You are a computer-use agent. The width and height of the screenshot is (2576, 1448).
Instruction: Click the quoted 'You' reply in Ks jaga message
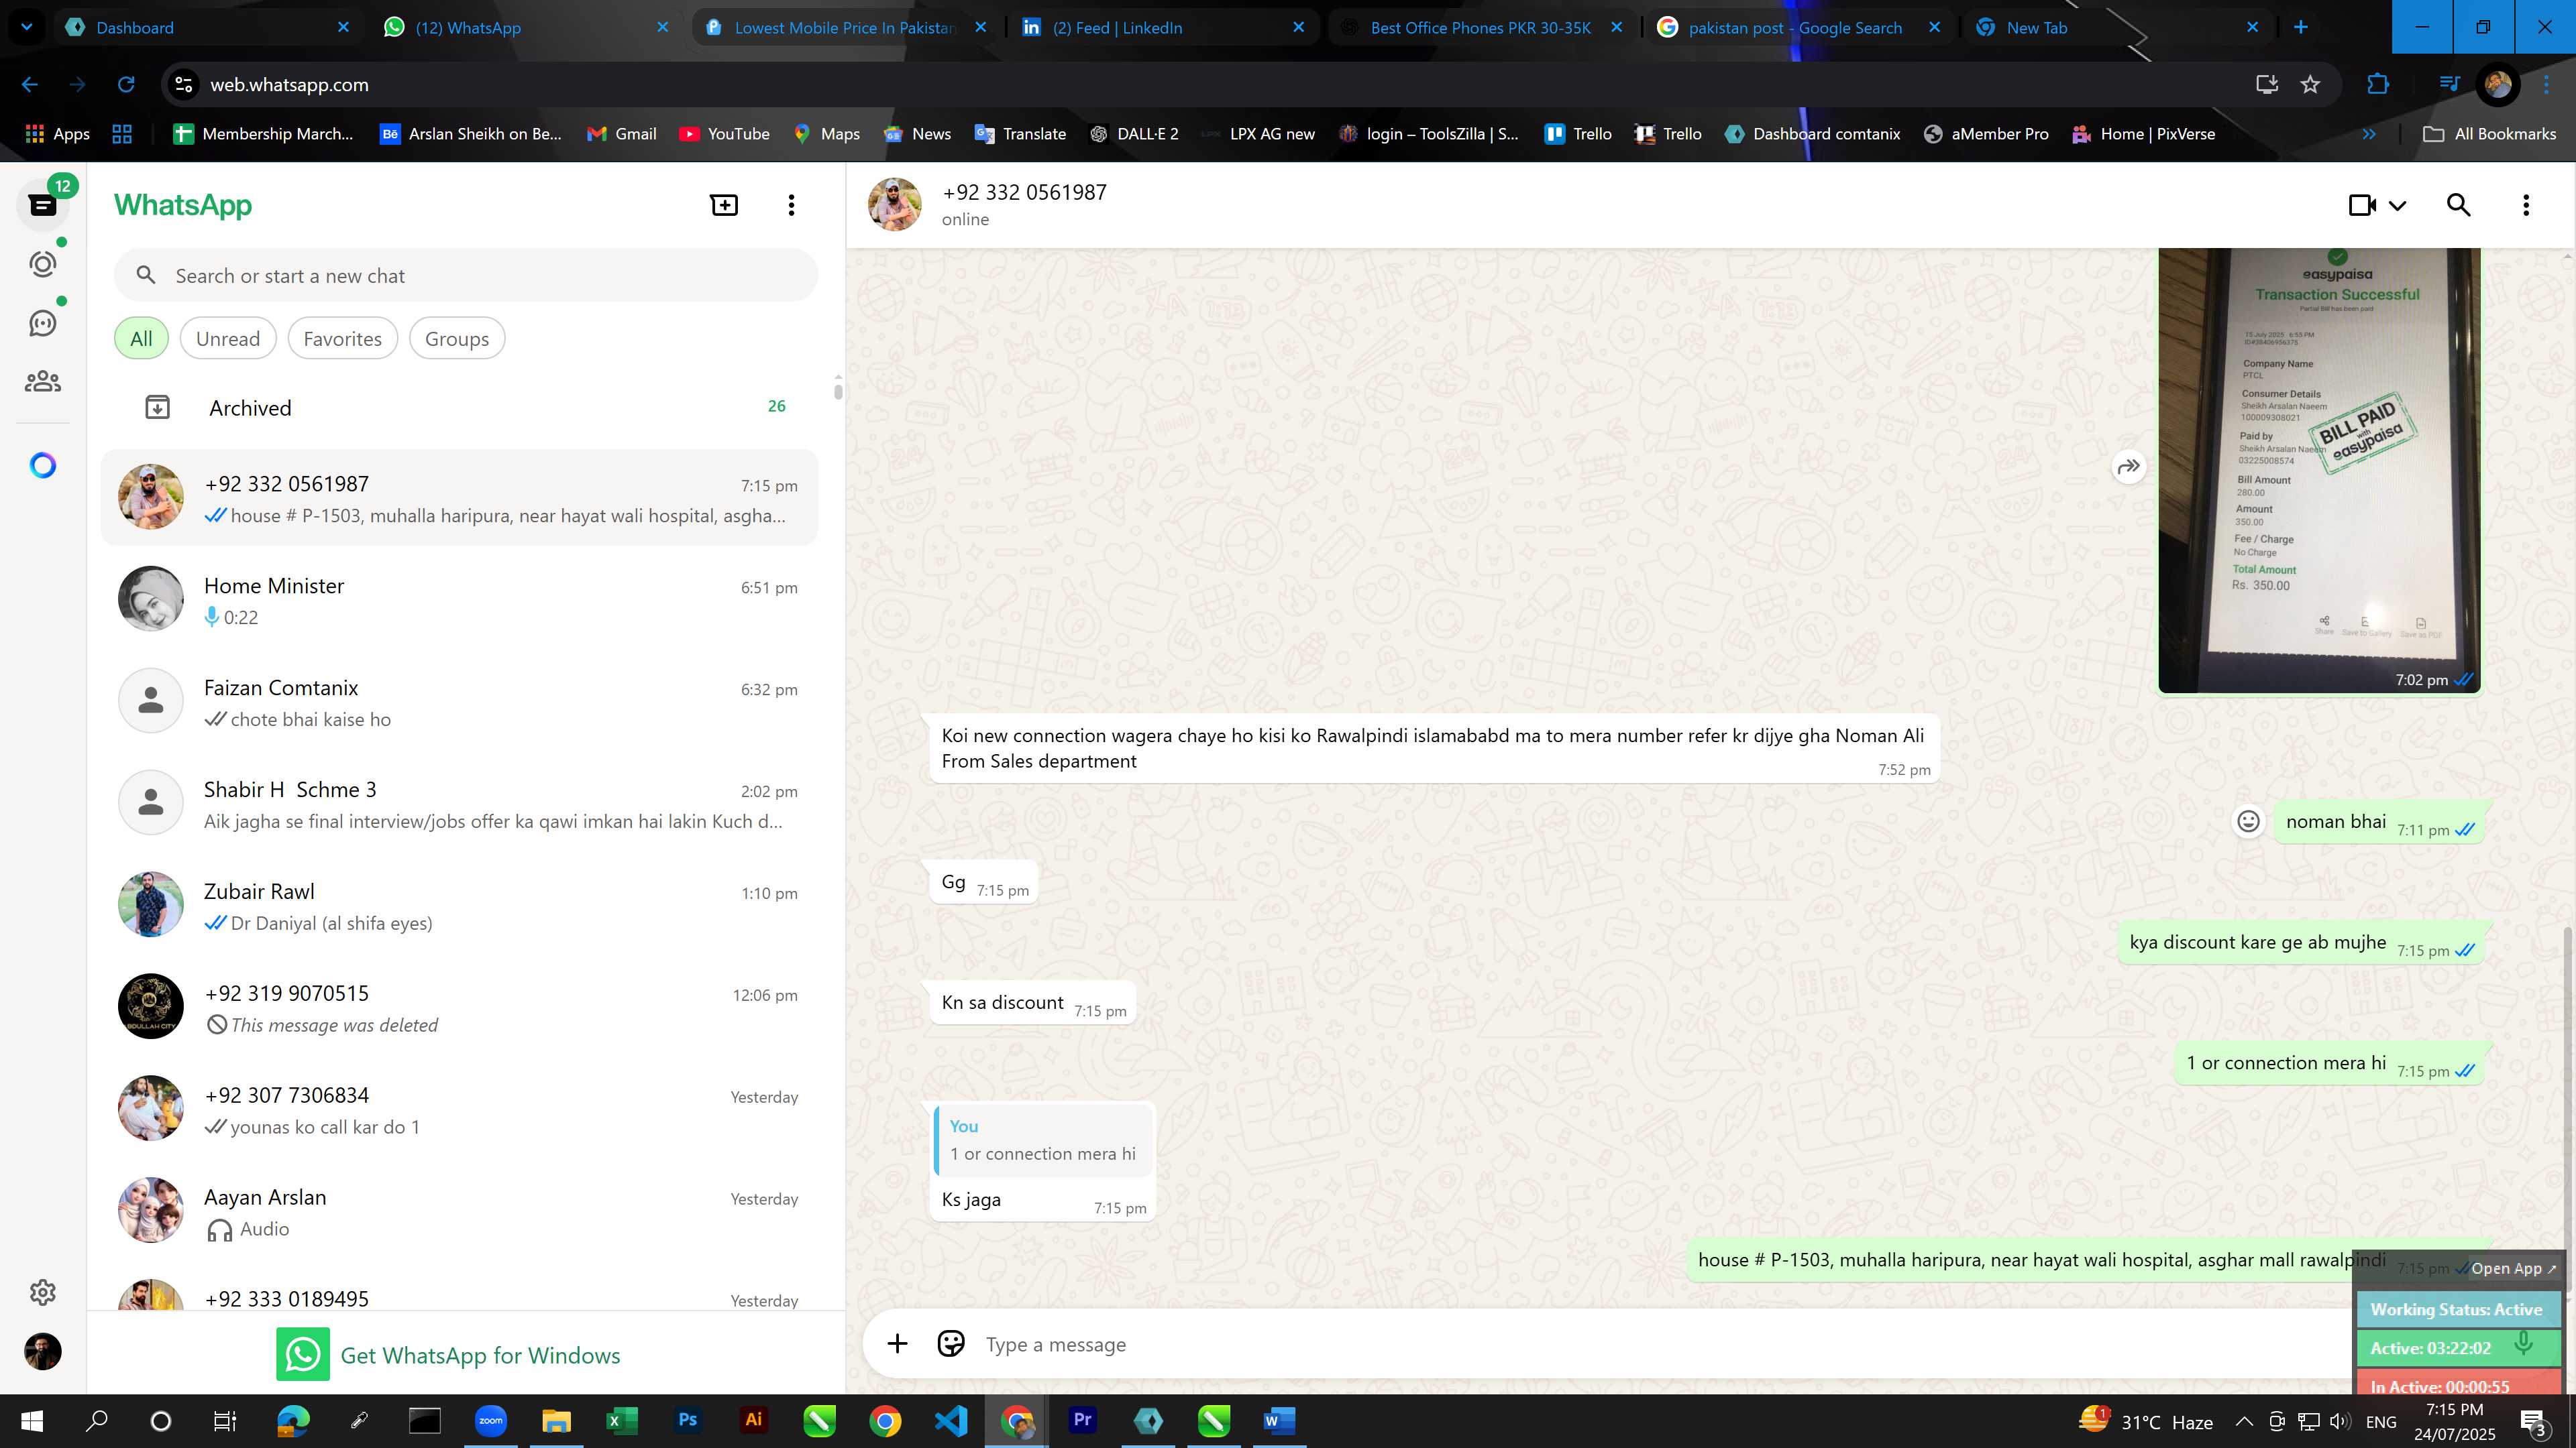[1043, 1139]
